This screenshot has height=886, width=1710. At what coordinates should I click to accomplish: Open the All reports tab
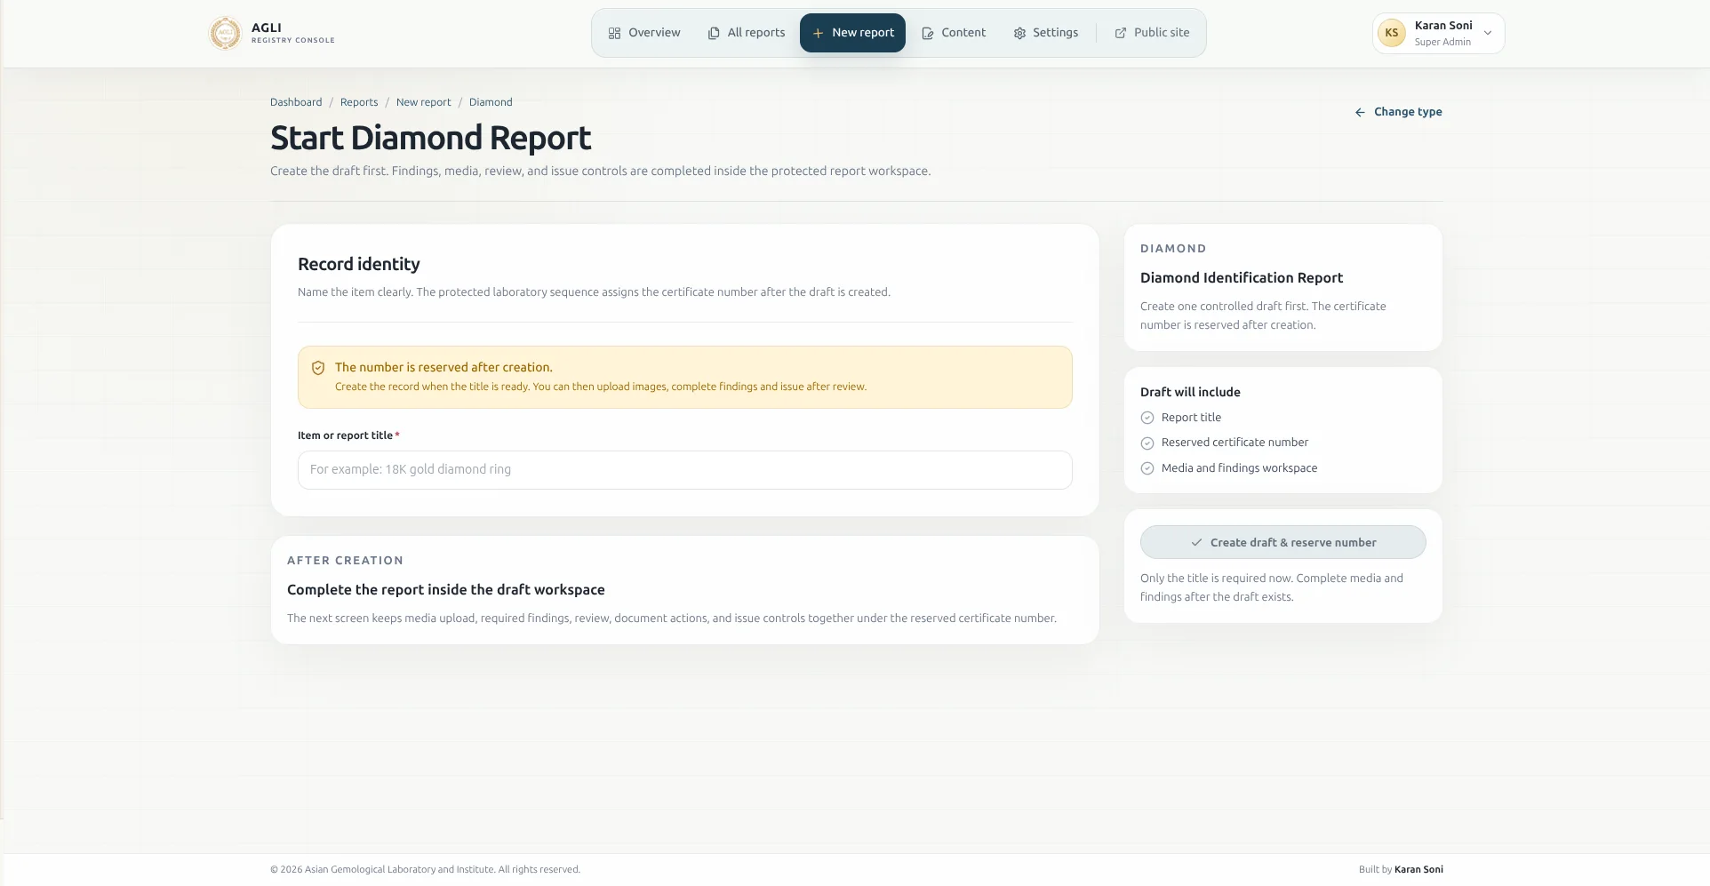(x=747, y=33)
